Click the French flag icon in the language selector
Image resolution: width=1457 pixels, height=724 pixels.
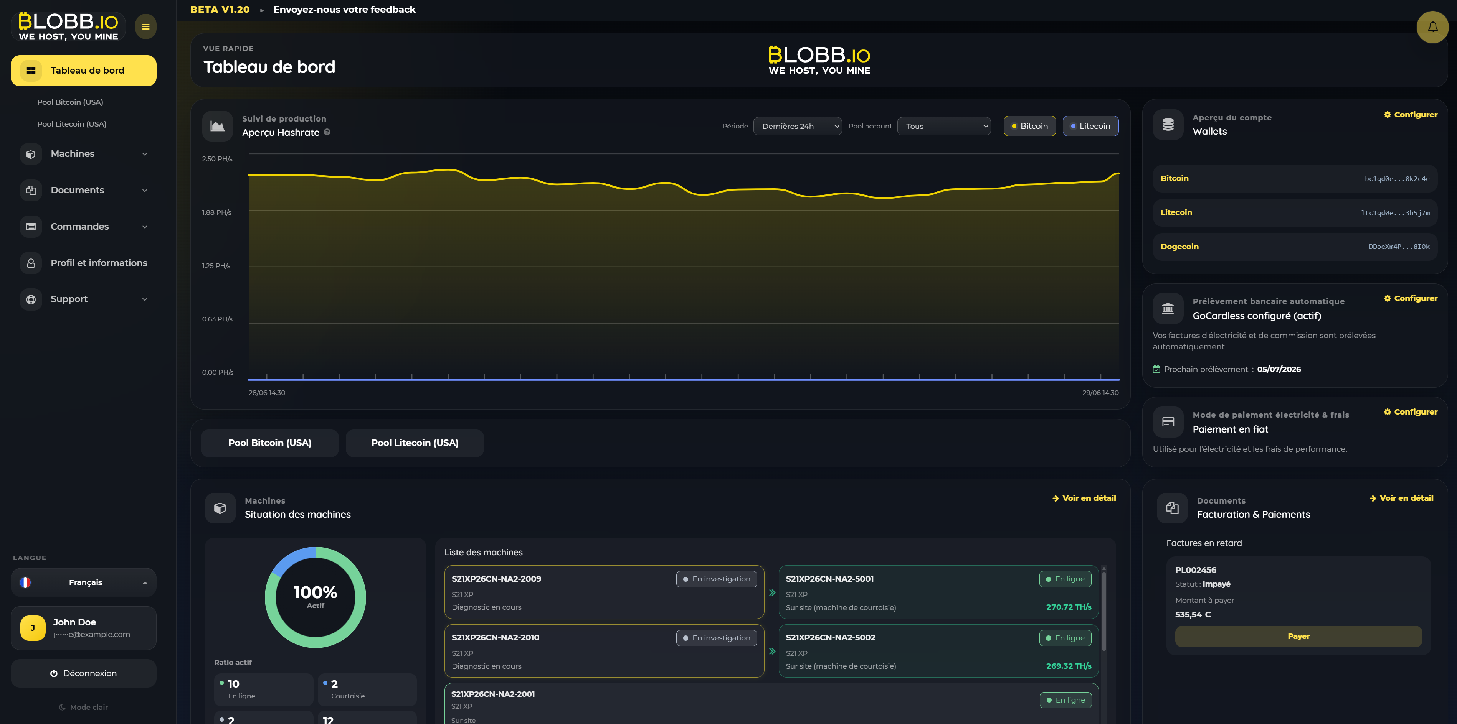pos(25,582)
